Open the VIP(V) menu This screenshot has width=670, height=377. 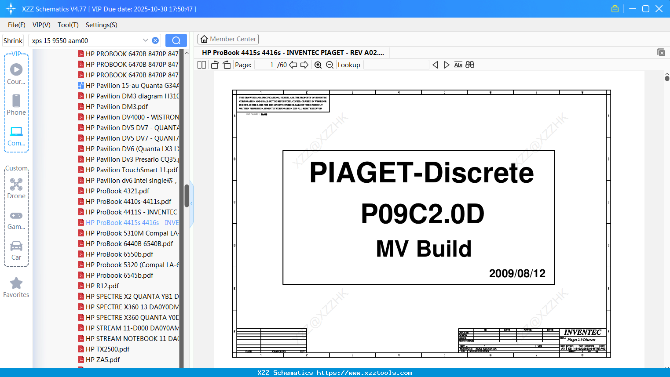pyautogui.click(x=41, y=25)
